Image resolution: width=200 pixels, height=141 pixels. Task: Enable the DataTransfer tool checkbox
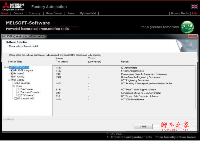(x=19, y=89)
